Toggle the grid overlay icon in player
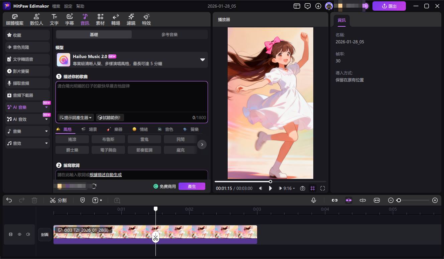This screenshot has width=444, height=259. [x=312, y=188]
